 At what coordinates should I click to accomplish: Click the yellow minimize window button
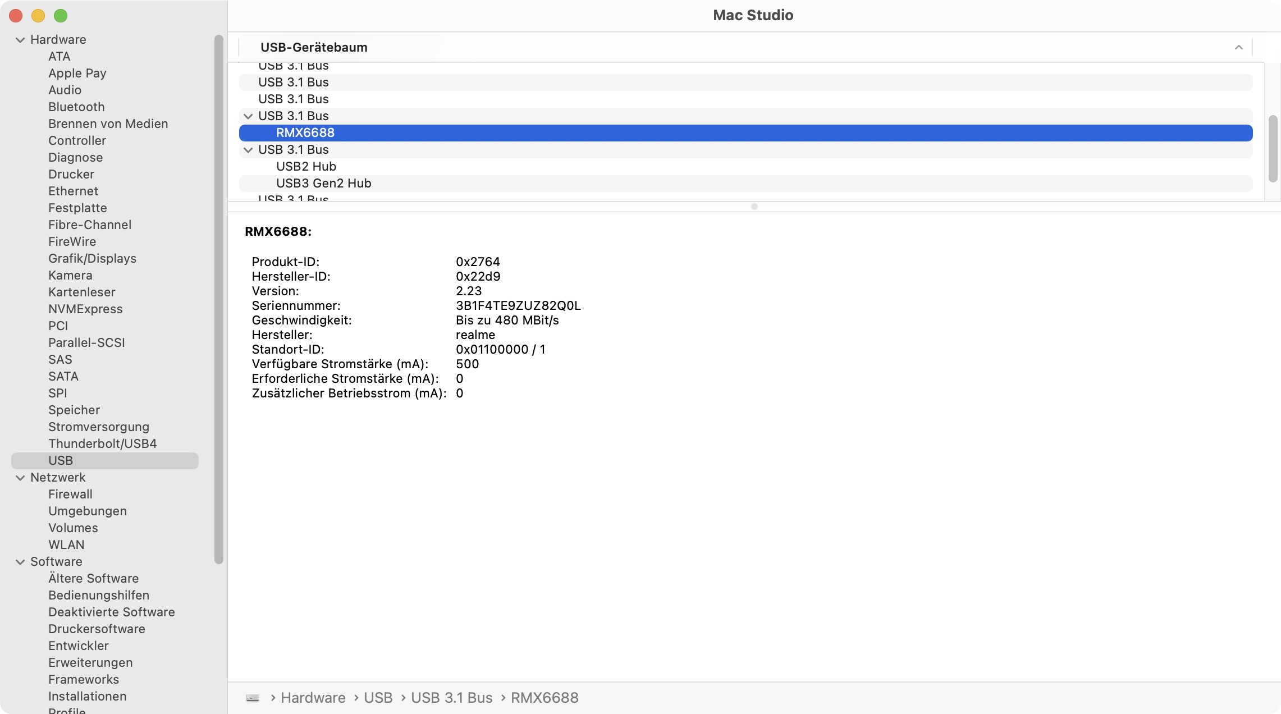(38, 16)
